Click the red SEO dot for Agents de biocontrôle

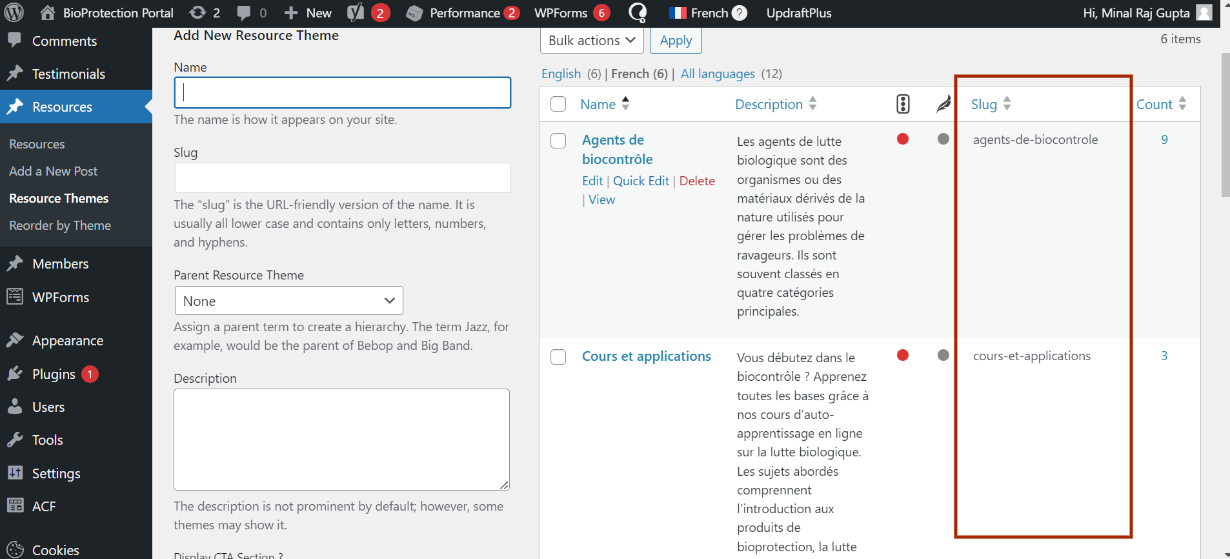(x=903, y=139)
